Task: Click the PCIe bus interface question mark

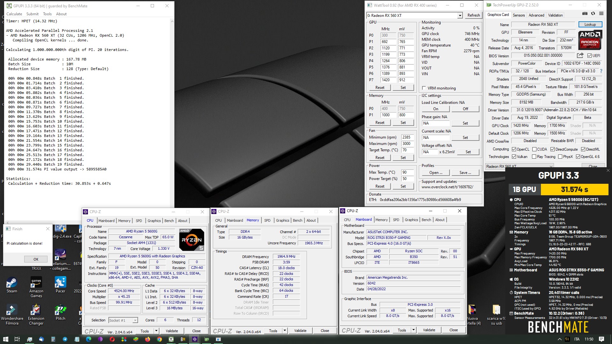Action: [x=601, y=71]
